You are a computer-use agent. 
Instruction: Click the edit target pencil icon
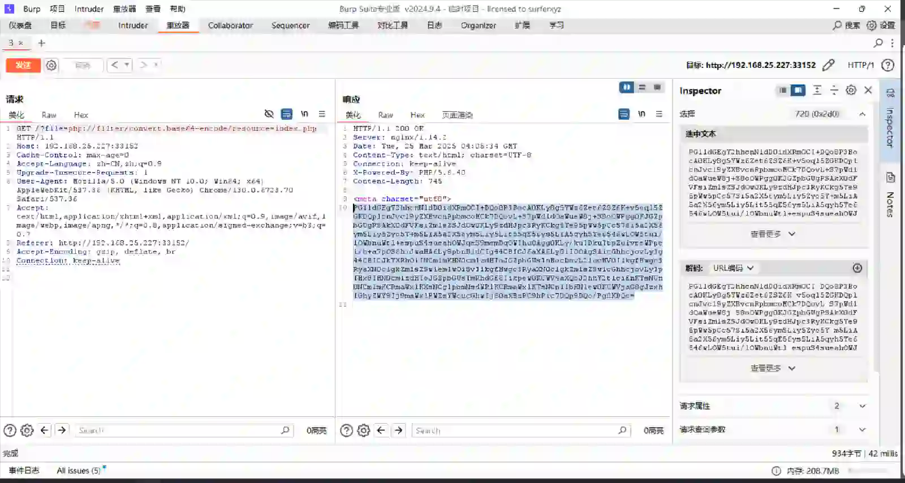point(828,65)
